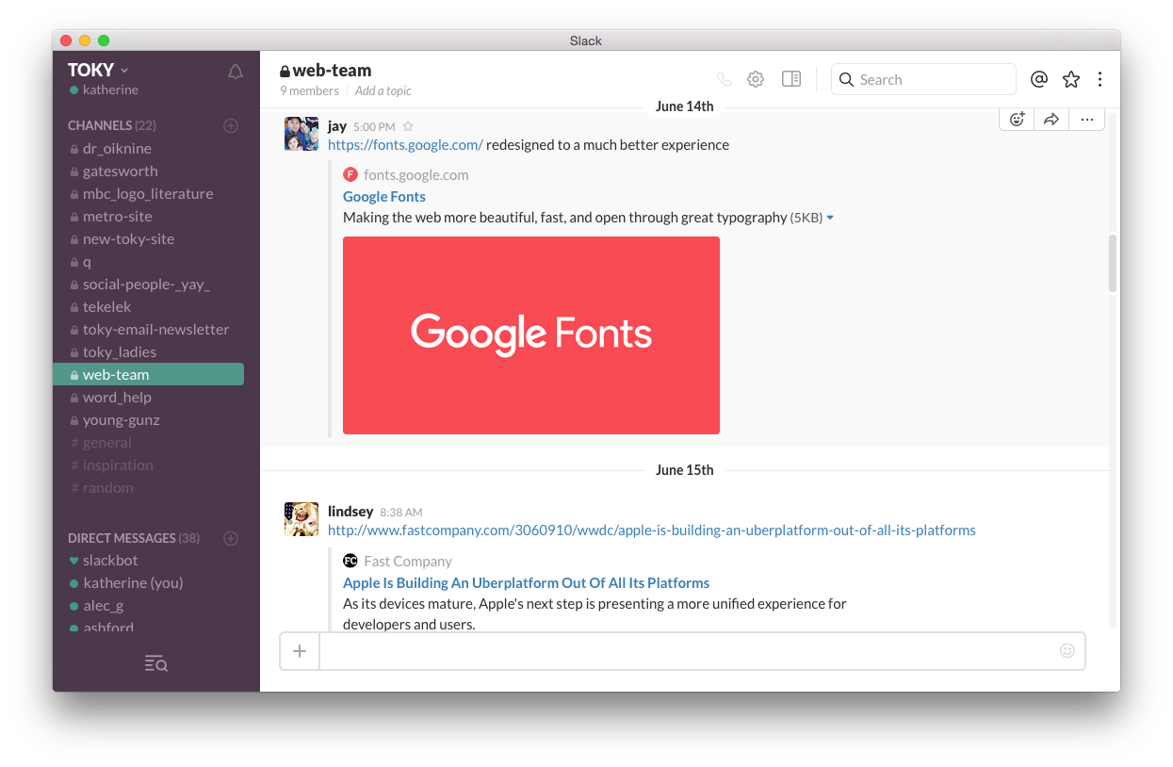Toggle the channel details pane icon
Viewport: 1173px width, 767px height.
point(791,79)
